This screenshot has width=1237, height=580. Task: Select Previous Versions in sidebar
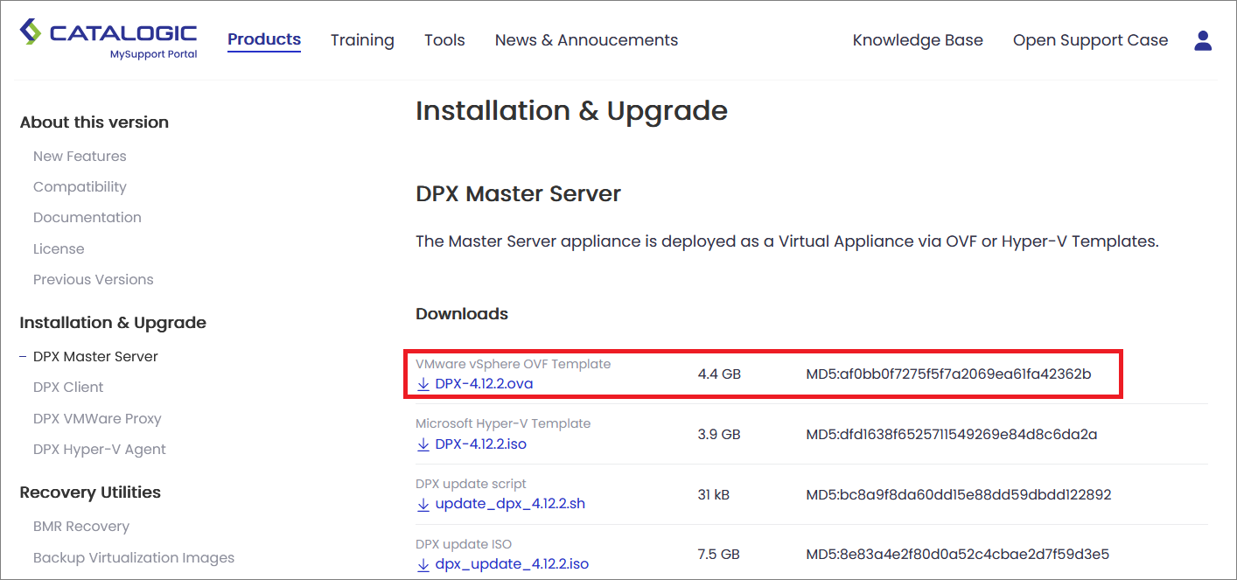pos(93,280)
